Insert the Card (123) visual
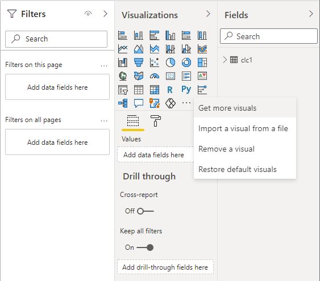320x281 pixels. tap(171, 76)
